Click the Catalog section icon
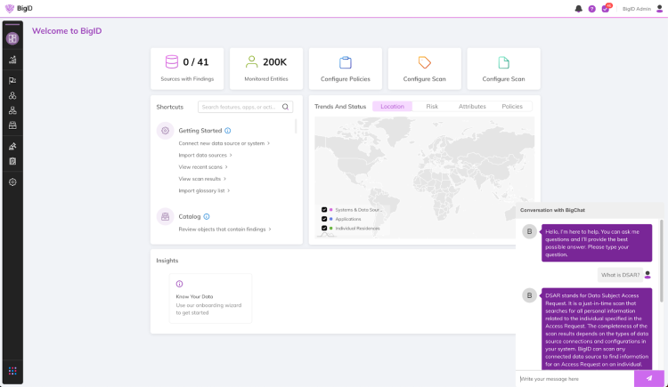The height and width of the screenshot is (387, 668). 166,217
